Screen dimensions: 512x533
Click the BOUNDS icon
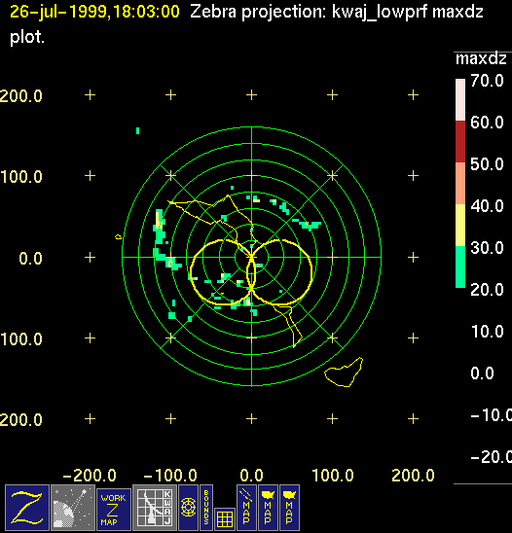(x=206, y=508)
